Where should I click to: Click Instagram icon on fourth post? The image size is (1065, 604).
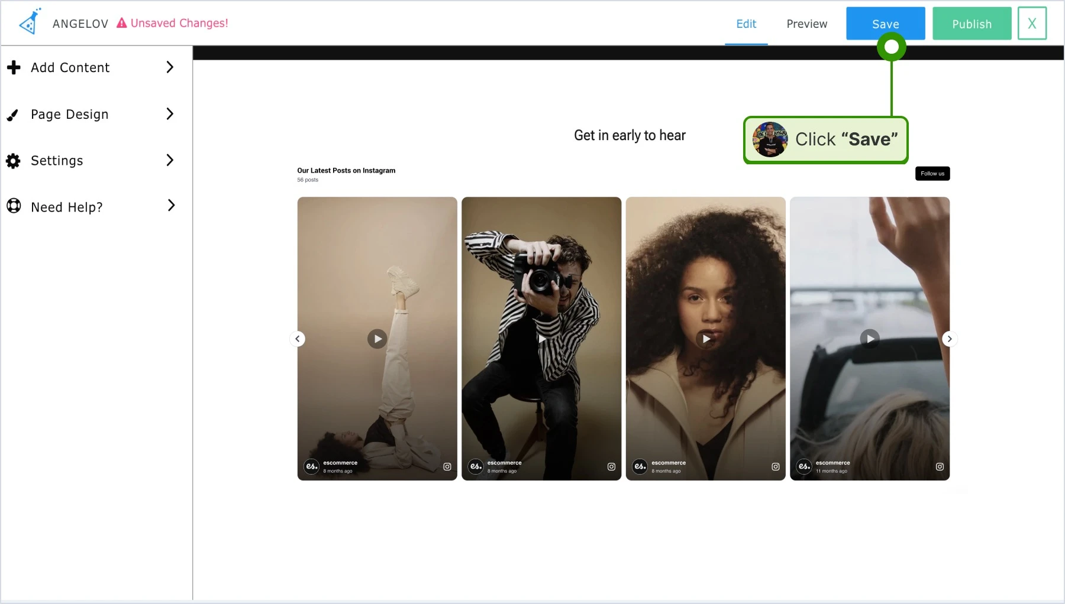940,467
